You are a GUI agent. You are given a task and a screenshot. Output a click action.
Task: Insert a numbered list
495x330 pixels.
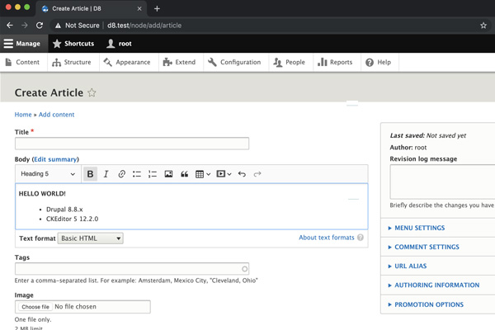[x=153, y=174]
